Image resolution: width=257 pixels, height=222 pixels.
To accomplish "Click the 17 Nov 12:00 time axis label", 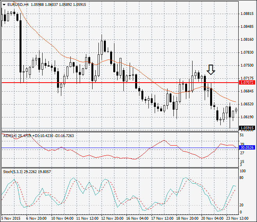I will 162,218.
